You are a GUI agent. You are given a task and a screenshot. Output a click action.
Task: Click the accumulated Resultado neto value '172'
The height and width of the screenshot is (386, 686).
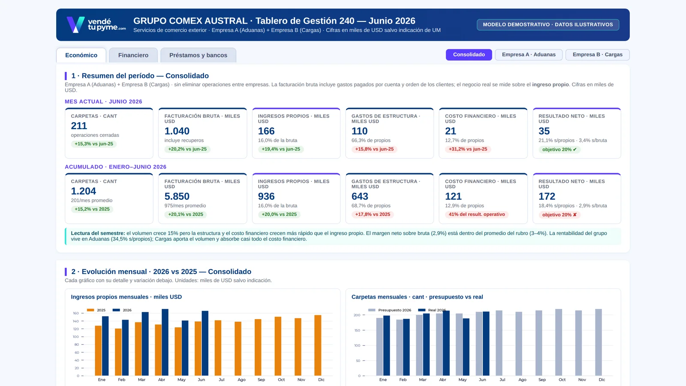(x=547, y=196)
